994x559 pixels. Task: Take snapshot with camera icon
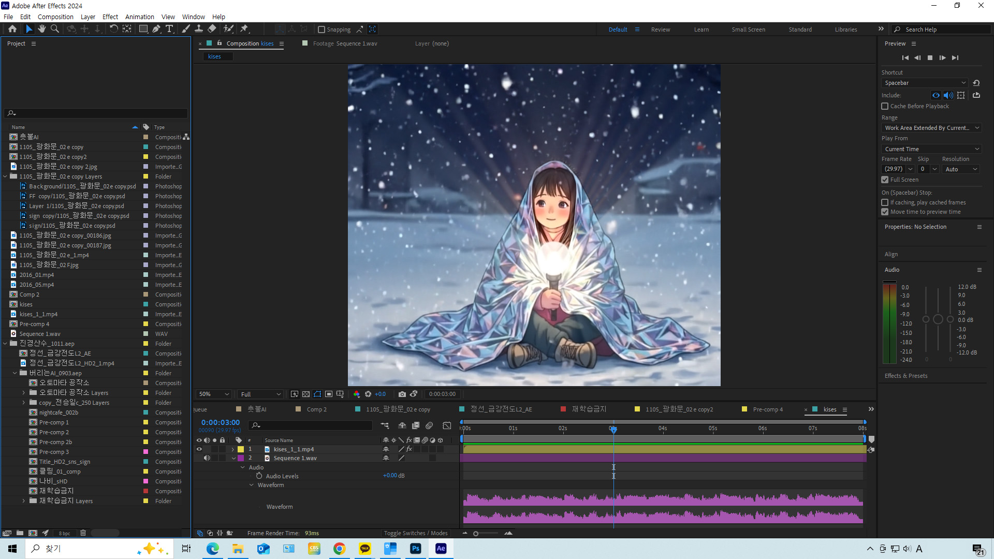coord(402,394)
